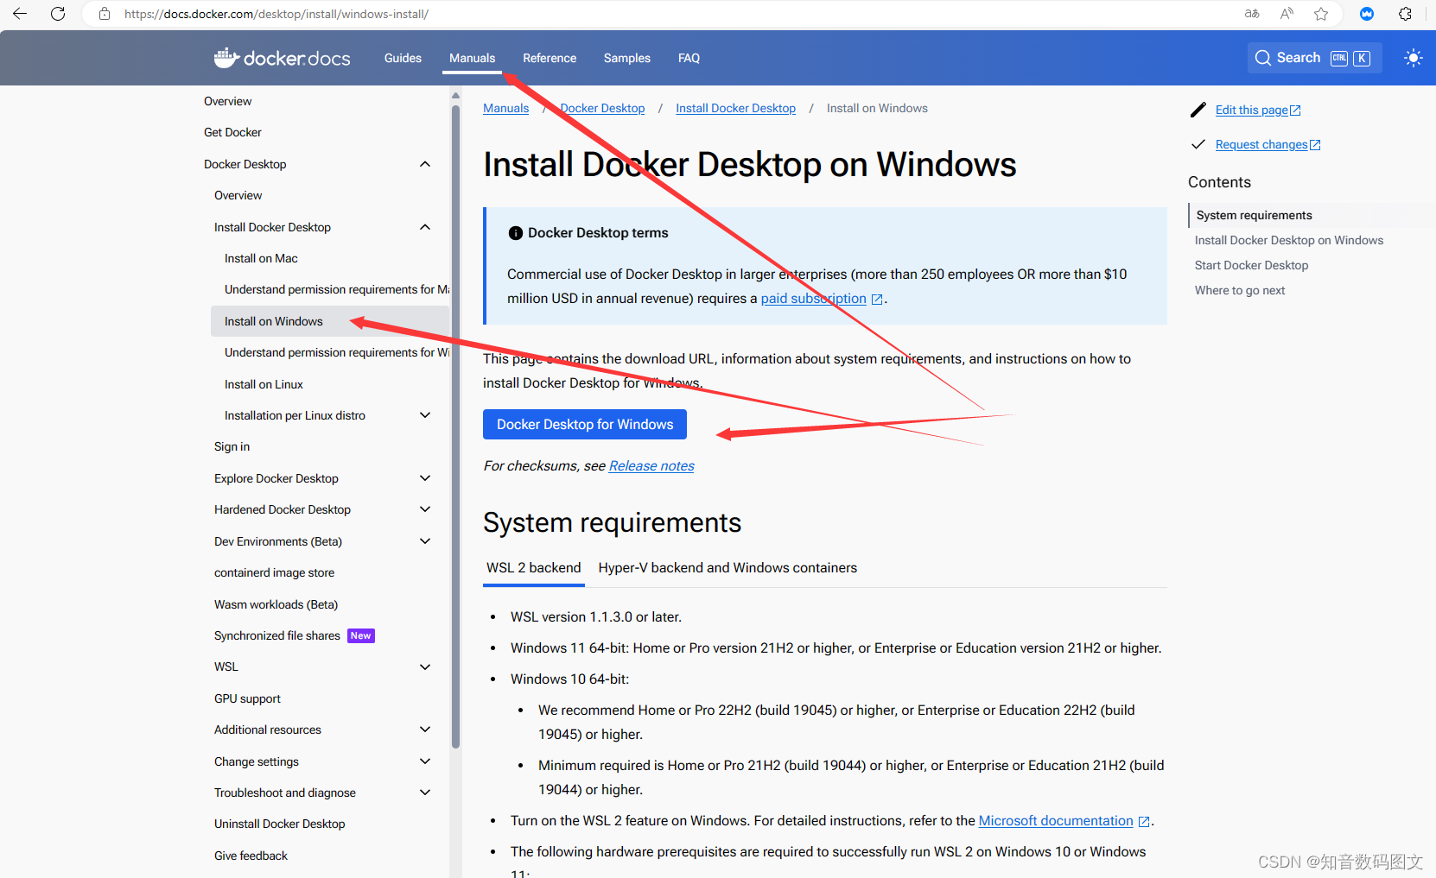Click the favorites star in the address bar
Image resolution: width=1436 pixels, height=878 pixels.
coord(1321,14)
